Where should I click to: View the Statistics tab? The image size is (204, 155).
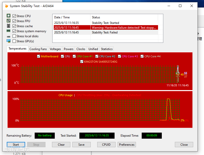click(x=107, y=49)
